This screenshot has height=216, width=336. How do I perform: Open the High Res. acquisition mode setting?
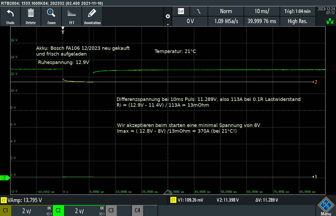[x=297, y=21]
